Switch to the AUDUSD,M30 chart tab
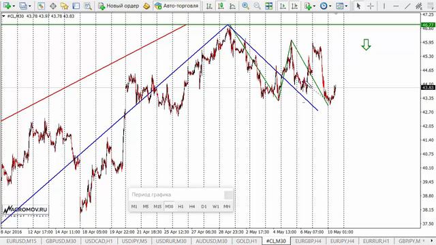Viewport: 436px width, 245px height. (x=211, y=241)
